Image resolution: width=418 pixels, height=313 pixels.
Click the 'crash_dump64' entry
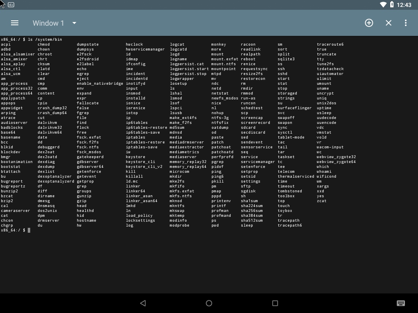point(52,113)
